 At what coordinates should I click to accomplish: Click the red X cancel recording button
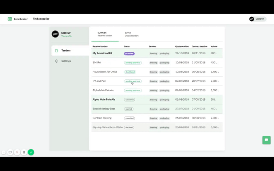point(17,152)
